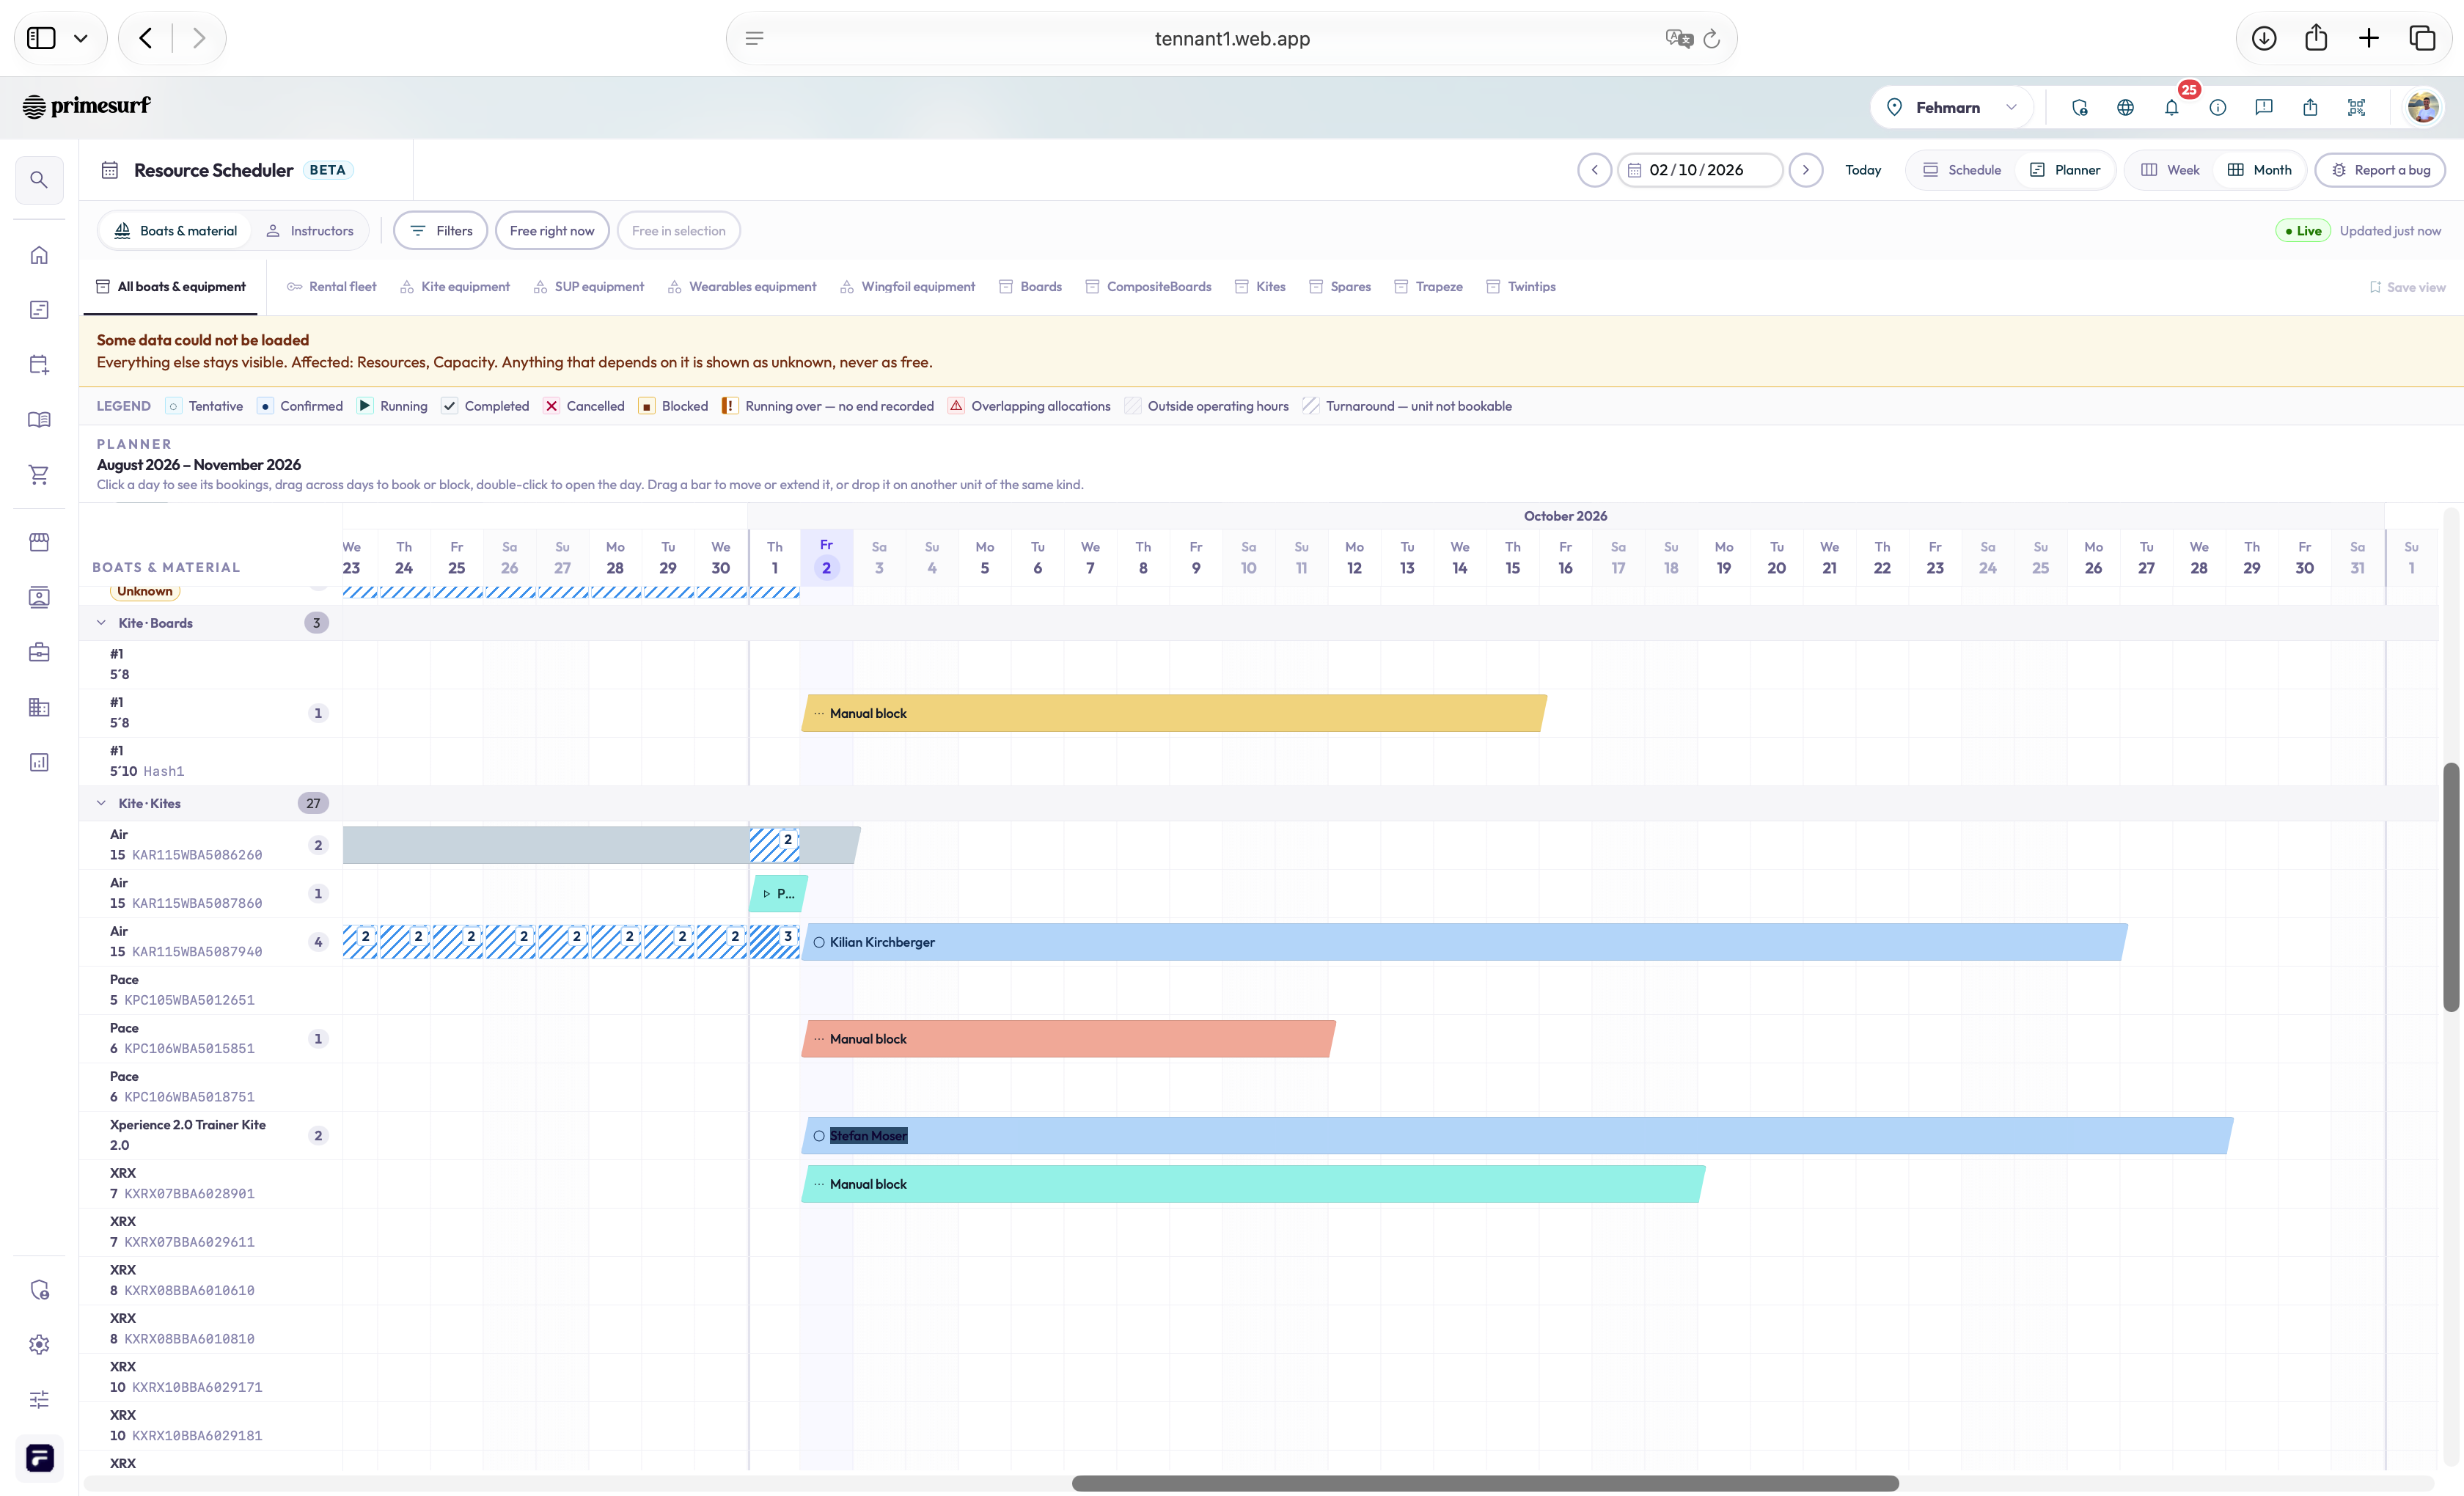Switch to Schedule view mode
Image resolution: width=2464 pixels, height=1496 pixels.
(x=1962, y=170)
